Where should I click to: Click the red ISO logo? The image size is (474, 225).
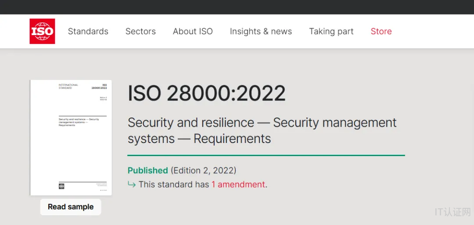[x=42, y=31]
